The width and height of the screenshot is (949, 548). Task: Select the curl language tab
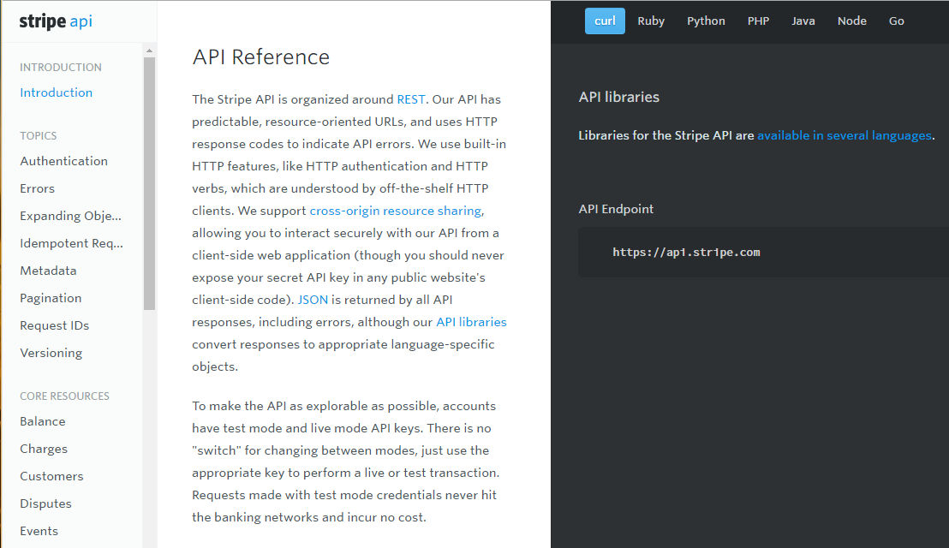pos(605,21)
